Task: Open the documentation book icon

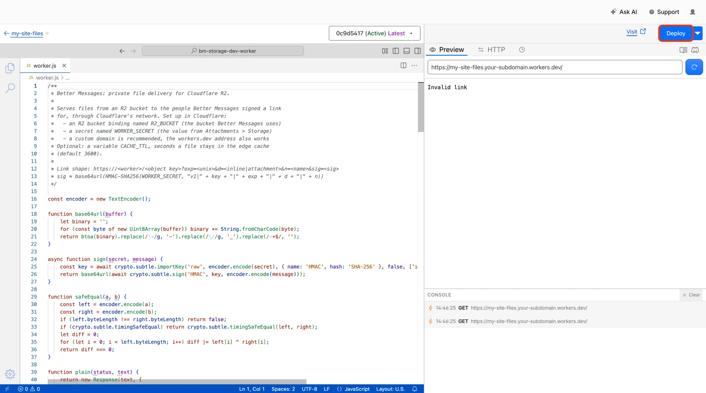Action: [683, 50]
